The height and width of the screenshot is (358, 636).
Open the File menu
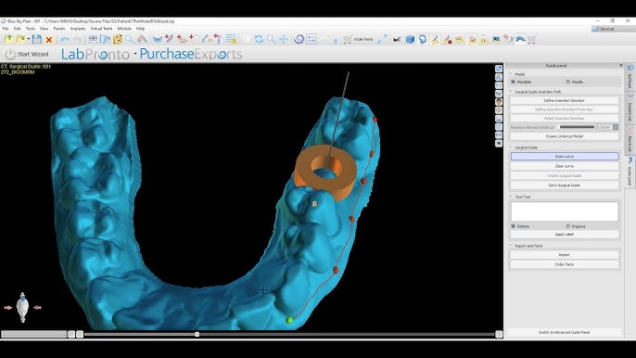coord(6,29)
